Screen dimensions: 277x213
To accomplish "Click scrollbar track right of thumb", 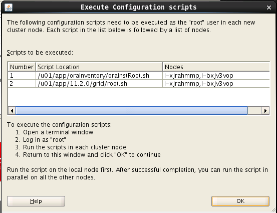I will pos(254,111).
